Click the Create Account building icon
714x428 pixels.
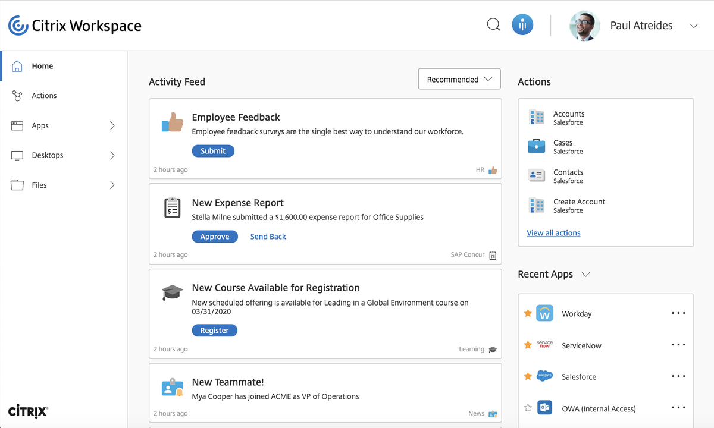pyautogui.click(x=537, y=205)
